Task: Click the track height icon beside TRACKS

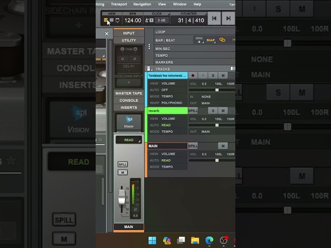Action: [149, 68]
